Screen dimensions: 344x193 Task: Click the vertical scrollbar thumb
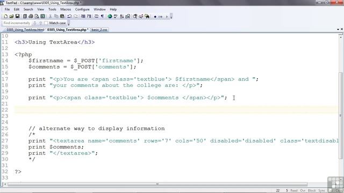pos(340,116)
